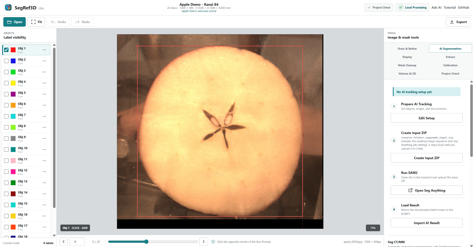473x247 pixels.
Task: Click the blue color swatch of Obj 2
Action: (13, 61)
